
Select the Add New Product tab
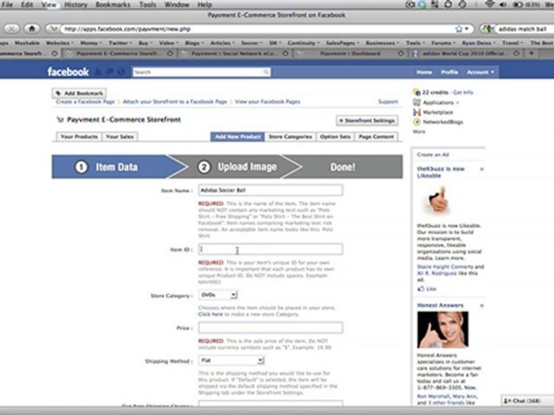point(237,136)
